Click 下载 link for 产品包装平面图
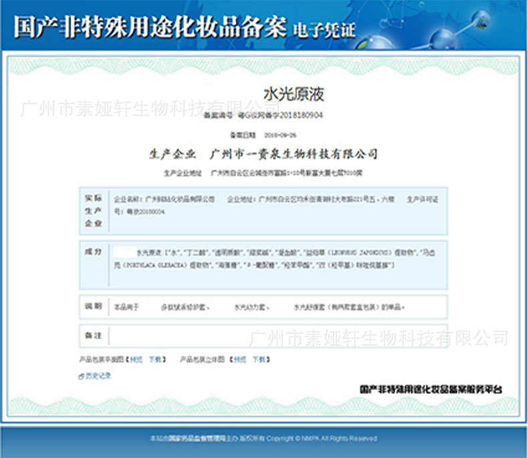Image resolution: width=528 pixels, height=458 pixels. [x=155, y=359]
